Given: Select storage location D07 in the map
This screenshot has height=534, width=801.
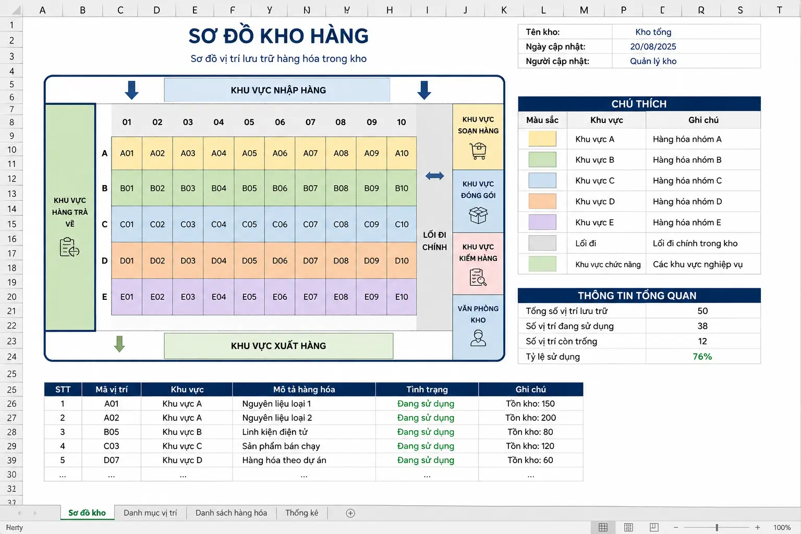Looking at the screenshot, I should tap(310, 260).
